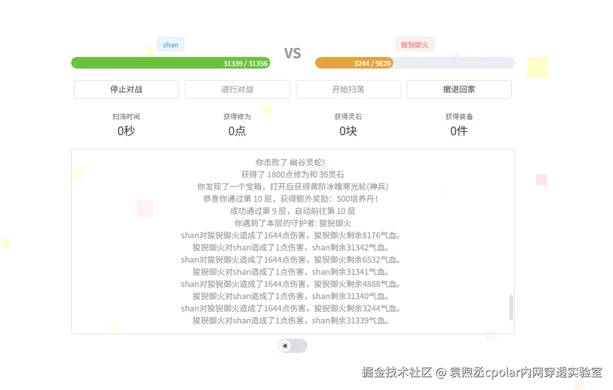
Task: Click the 获得灵石 0块 value
Action: [x=348, y=131]
